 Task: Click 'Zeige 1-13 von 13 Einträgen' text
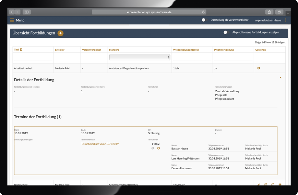coord(270,42)
